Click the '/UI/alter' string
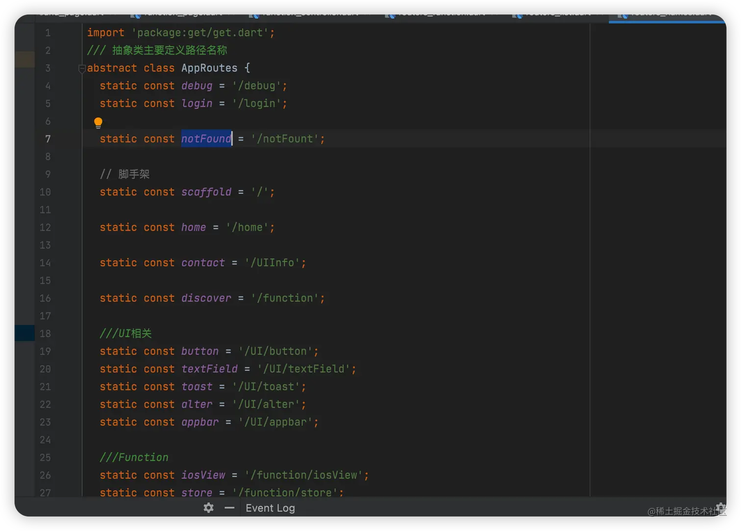This screenshot has width=741, height=531. coord(266,404)
